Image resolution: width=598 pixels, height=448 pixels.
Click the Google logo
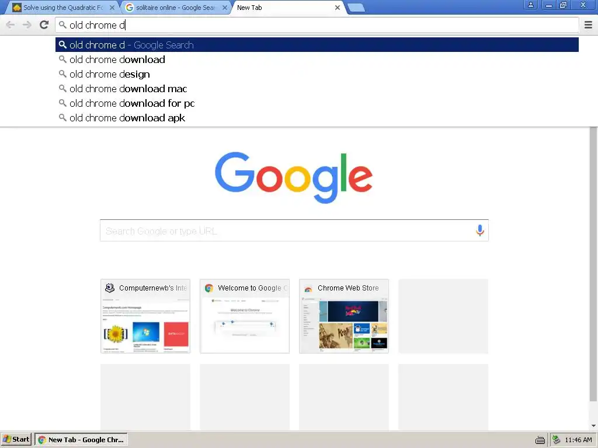pos(294,177)
